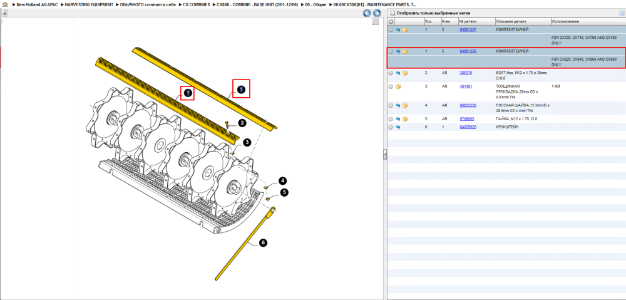
Task: Open part number link 481491
Action: (x=466, y=86)
